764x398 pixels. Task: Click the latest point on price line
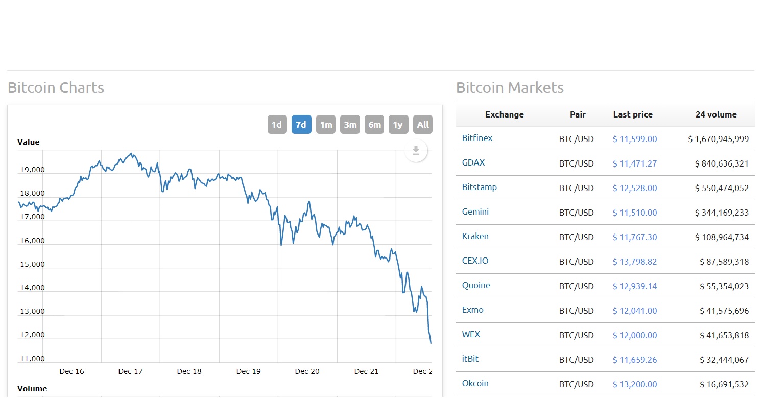[431, 343]
